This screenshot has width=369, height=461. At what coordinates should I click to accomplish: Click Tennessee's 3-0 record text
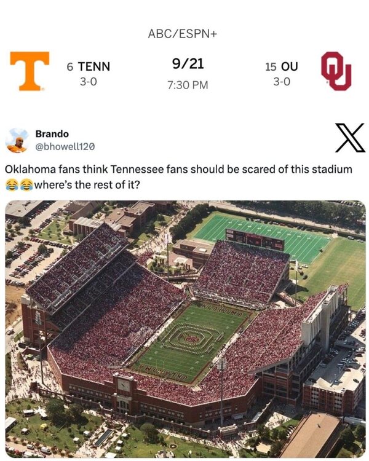(89, 81)
